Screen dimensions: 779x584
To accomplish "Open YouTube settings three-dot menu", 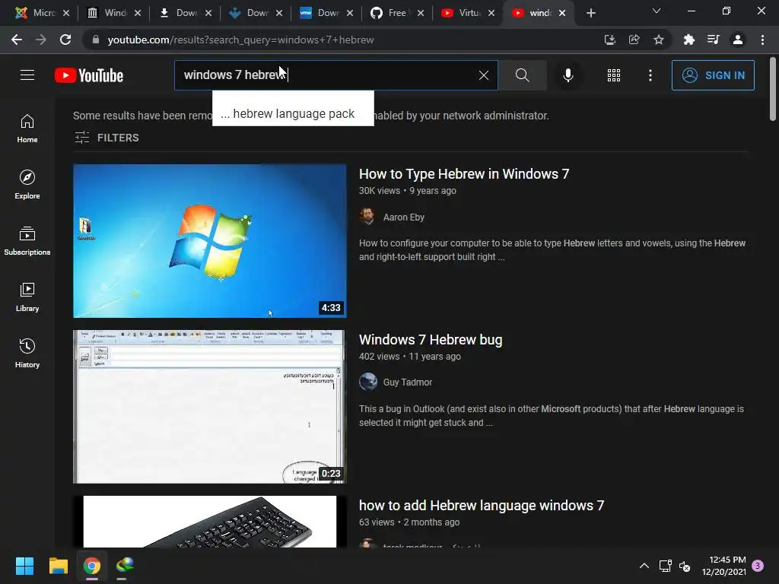I will point(650,75).
